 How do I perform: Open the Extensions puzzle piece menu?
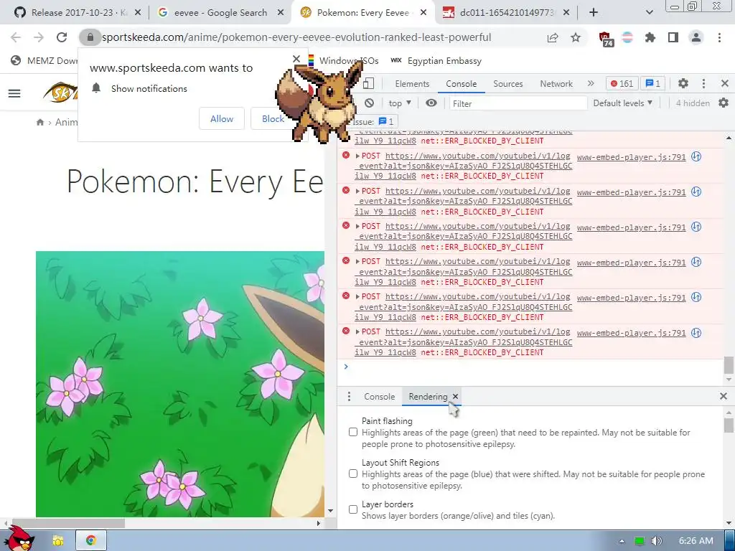pos(650,37)
